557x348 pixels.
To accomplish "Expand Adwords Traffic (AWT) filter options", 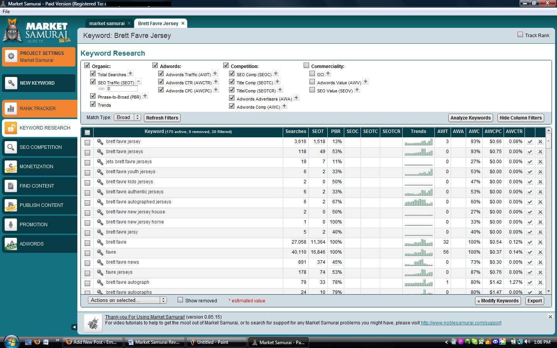I will pyautogui.click(x=215, y=73).
